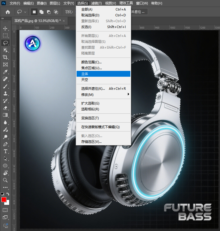
Task: Click the Home button in options bar
Action: (8, 12)
